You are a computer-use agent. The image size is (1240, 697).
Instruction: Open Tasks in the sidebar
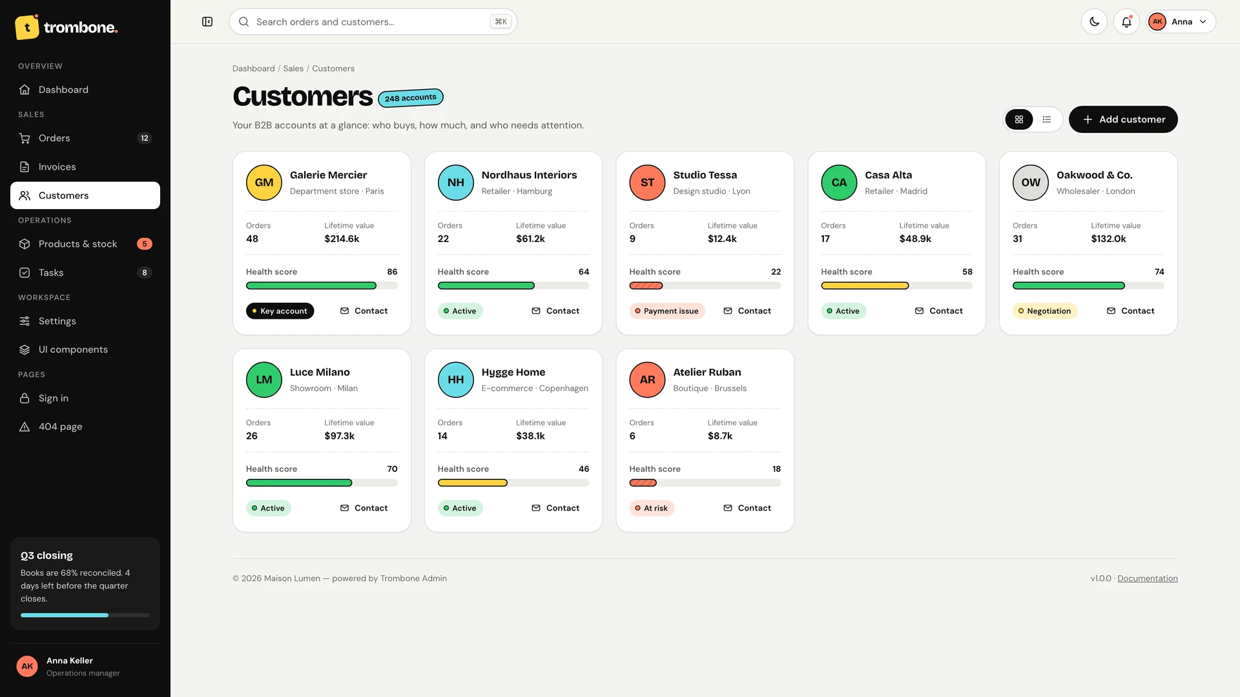tap(85, 272)
